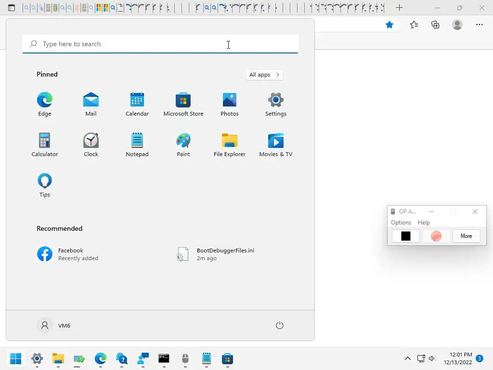The width and height of the screenshot is (493, 370).
Task: Launch the Paint app
Action: 183,145
